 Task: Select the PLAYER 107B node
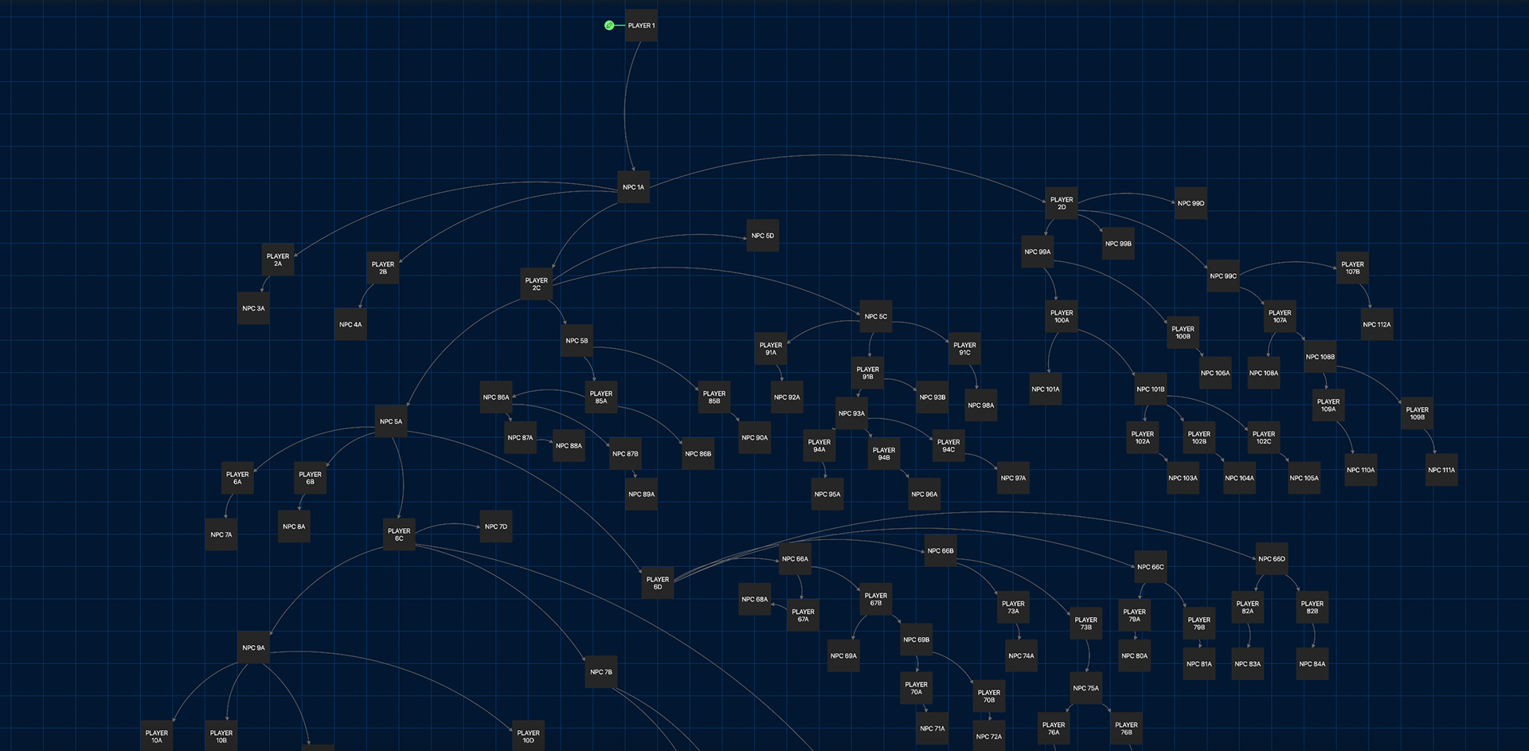coord(1352,268)
